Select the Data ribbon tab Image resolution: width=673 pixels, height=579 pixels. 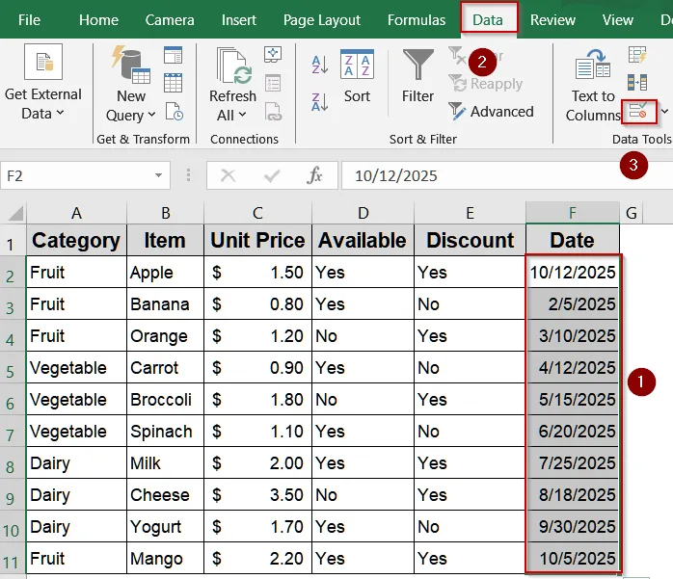coord(488,19)
